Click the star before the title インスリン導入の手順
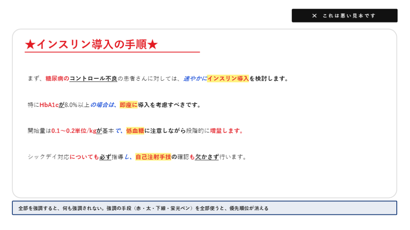The width and height of the screenshot is (410, 230). (x=30, y=45)
